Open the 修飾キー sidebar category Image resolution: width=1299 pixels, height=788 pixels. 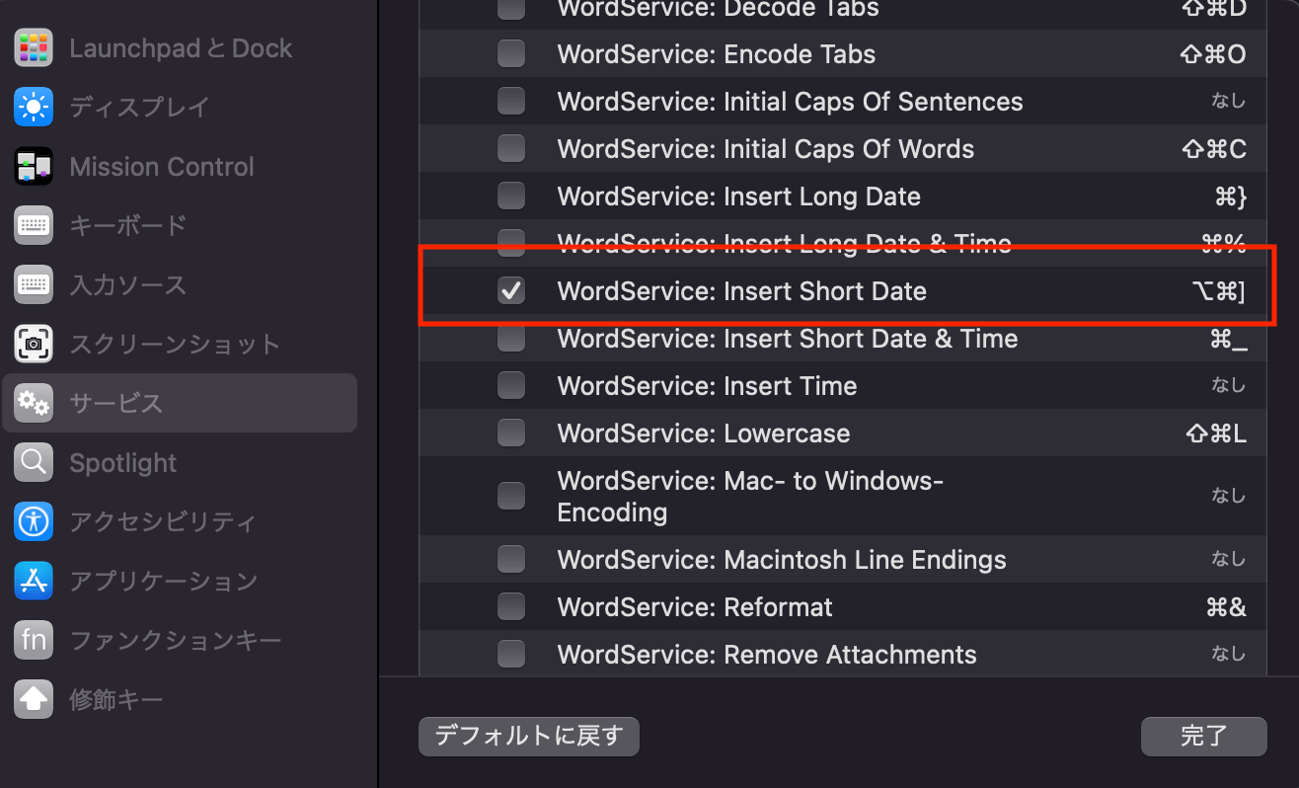coord(115,699)
